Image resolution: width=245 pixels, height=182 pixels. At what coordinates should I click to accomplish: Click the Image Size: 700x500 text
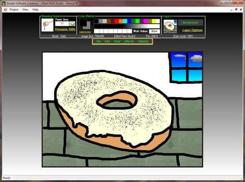coord(93,36)
